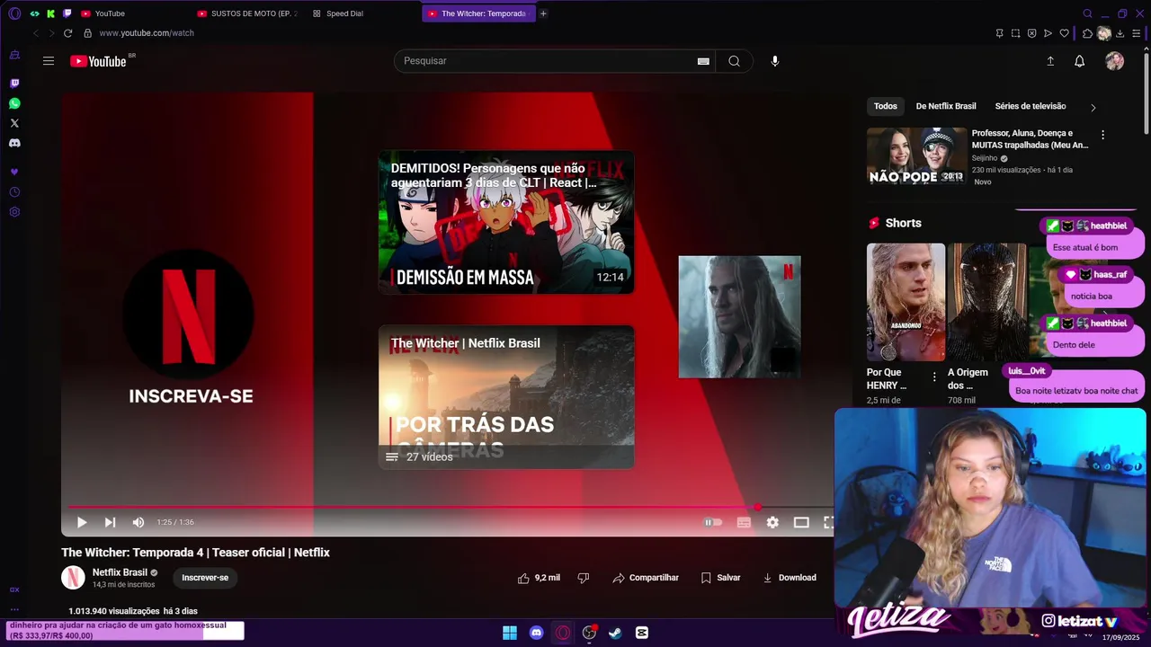Screen dimensions: 1151x647
Task: Like the video with 9,2 mil
Action: [x=539, y=578]
